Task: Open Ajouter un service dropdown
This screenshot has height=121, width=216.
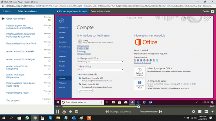Action: coord(85,91)
